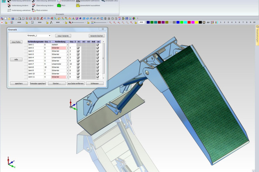Viewport: 259px width, 172px height.
Task: Toggle the A1 checkbox for Joint-2
Action: pos(78,48)
